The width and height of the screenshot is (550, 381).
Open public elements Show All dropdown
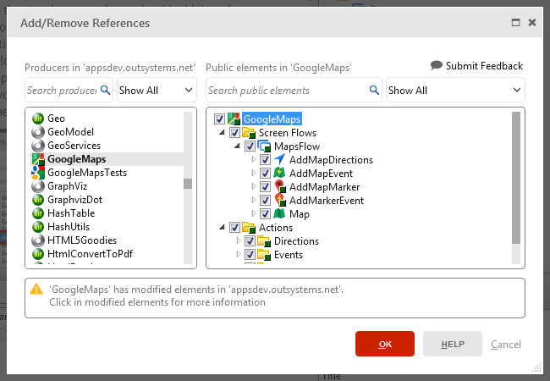tap(454, 91)
